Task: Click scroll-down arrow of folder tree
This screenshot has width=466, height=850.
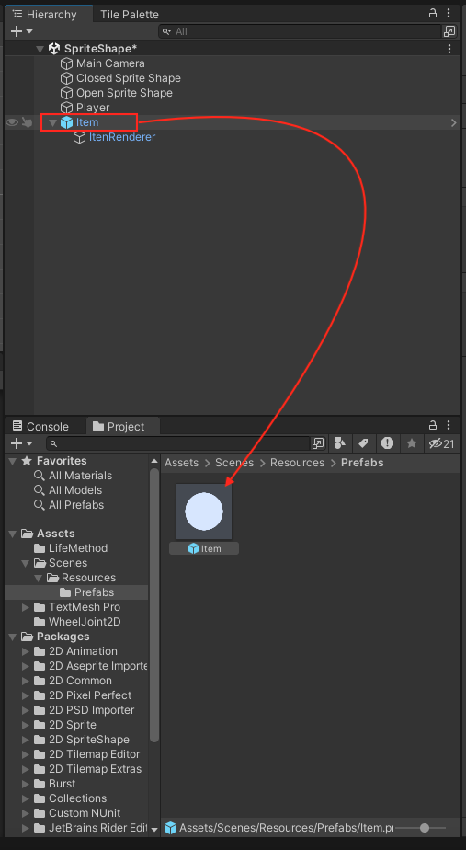Action: 154,829
